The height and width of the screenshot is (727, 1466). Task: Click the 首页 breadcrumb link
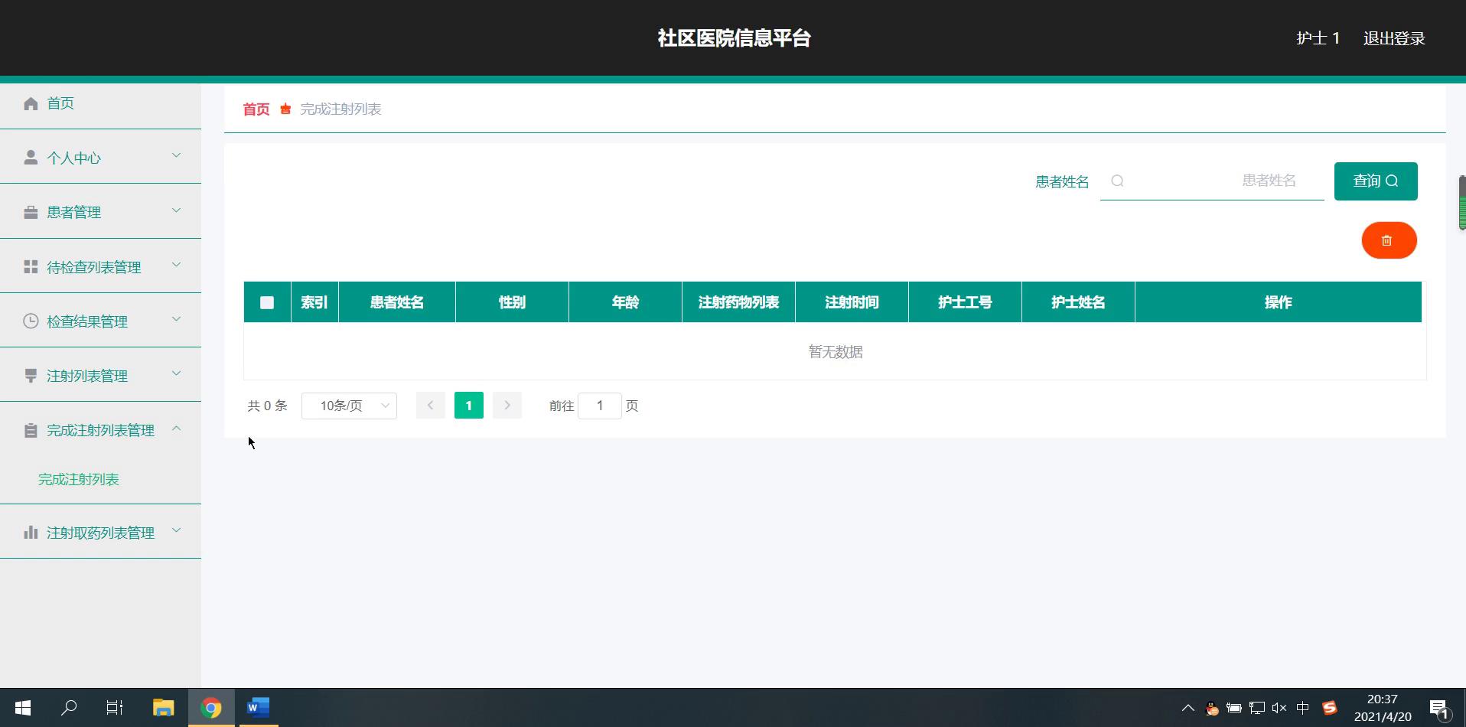[x=256, y=109]
